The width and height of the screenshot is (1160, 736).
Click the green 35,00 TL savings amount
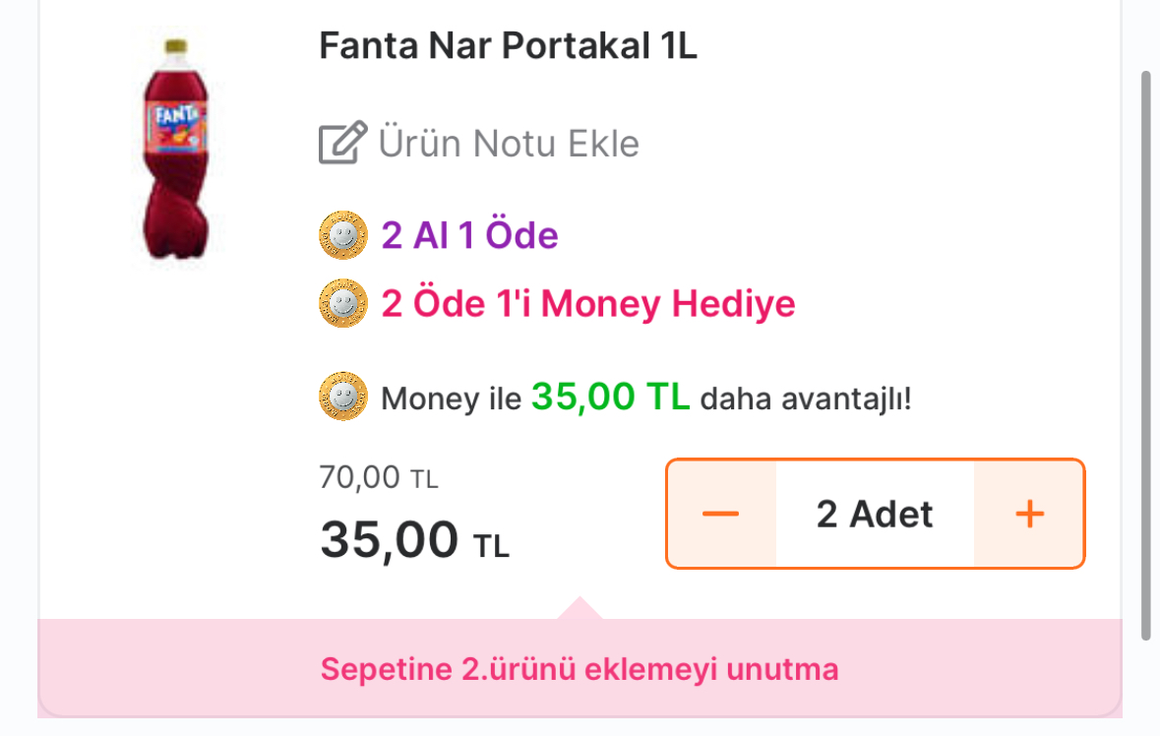(x=611, y=397)
